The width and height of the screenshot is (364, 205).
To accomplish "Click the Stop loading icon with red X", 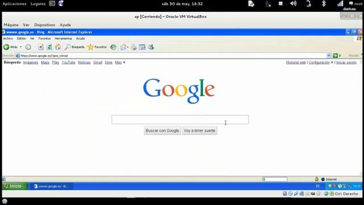I will pos(40,47).
